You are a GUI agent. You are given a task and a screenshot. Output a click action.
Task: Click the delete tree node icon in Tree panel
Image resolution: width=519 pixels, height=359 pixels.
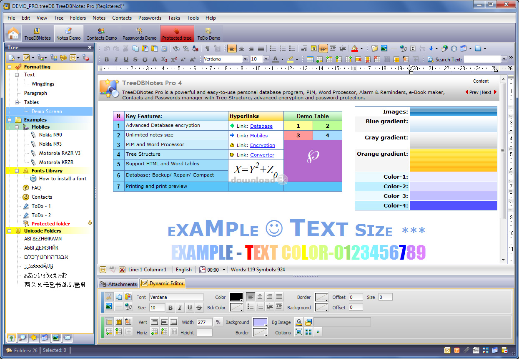(85, 58)
